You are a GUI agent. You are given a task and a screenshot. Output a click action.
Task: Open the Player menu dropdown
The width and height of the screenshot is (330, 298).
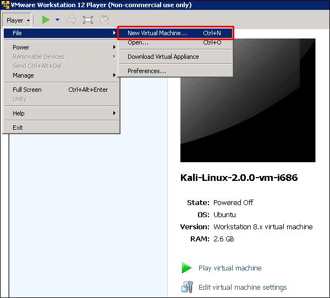(17, 20)
